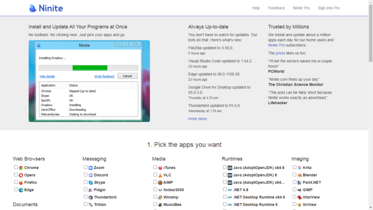Open the press link

coord(280,53)
